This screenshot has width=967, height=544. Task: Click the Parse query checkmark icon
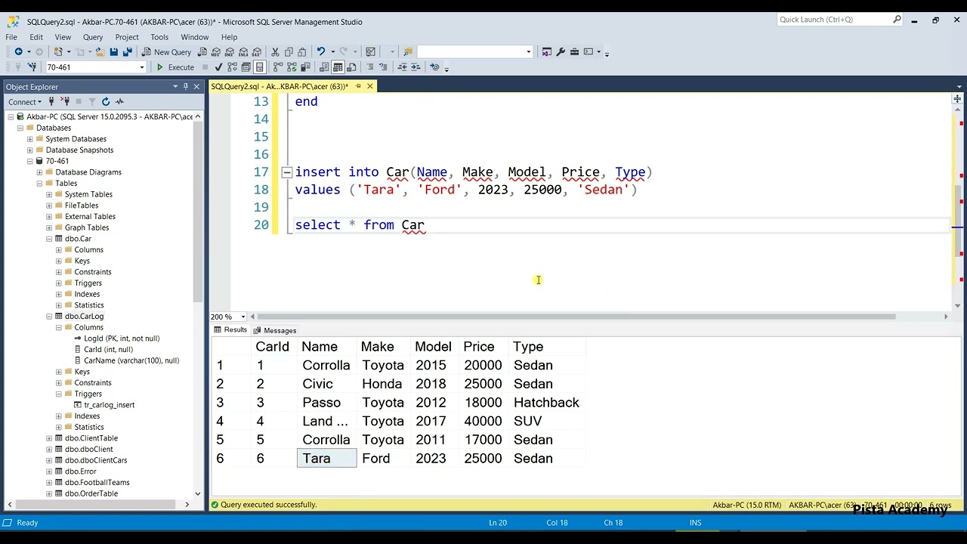click(218, 67)
